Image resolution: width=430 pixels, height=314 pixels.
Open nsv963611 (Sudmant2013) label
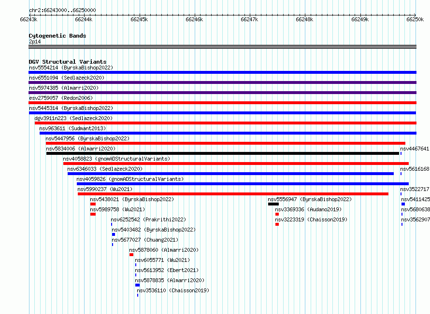(x=72, y=128)
